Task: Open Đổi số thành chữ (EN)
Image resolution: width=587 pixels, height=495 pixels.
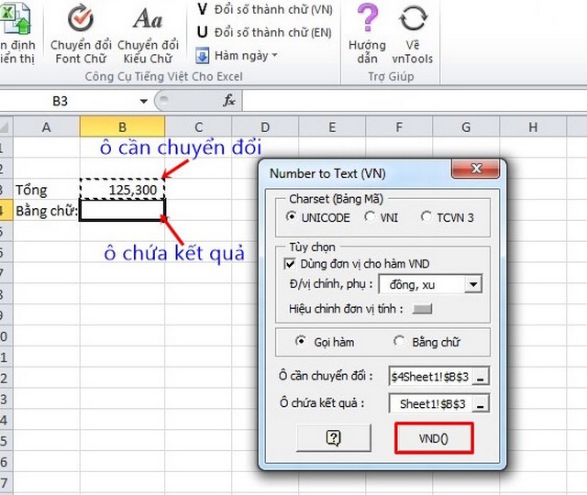Action: click(x=264, y=33)
